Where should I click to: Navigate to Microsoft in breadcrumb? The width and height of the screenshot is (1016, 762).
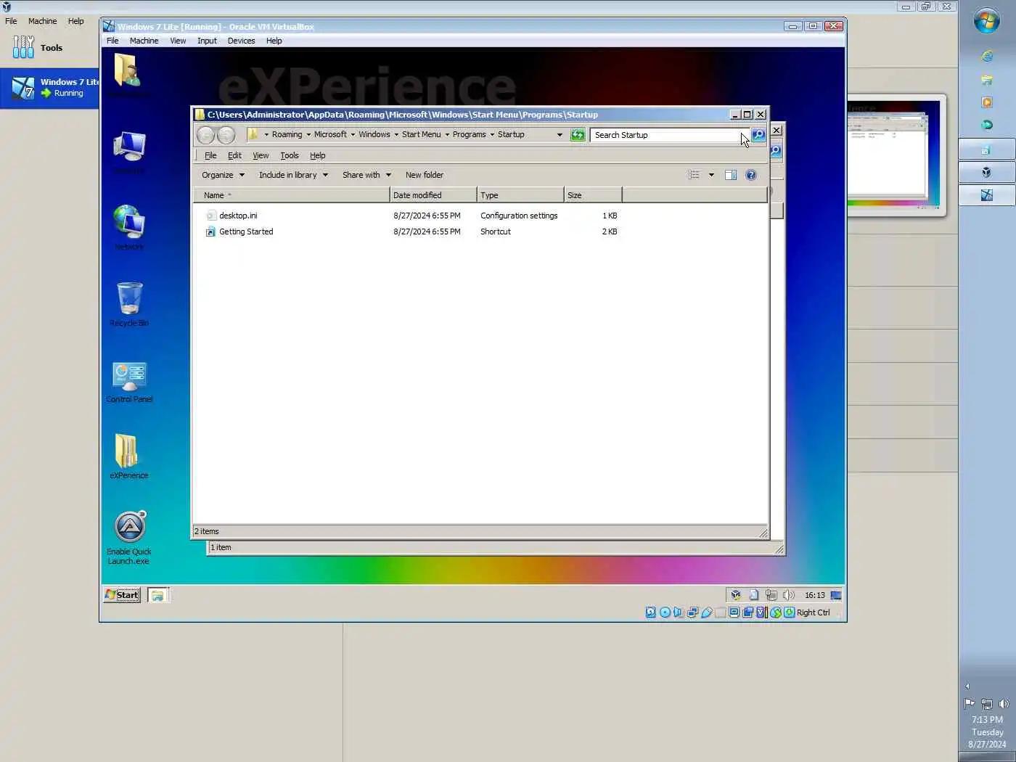(330, 135)
